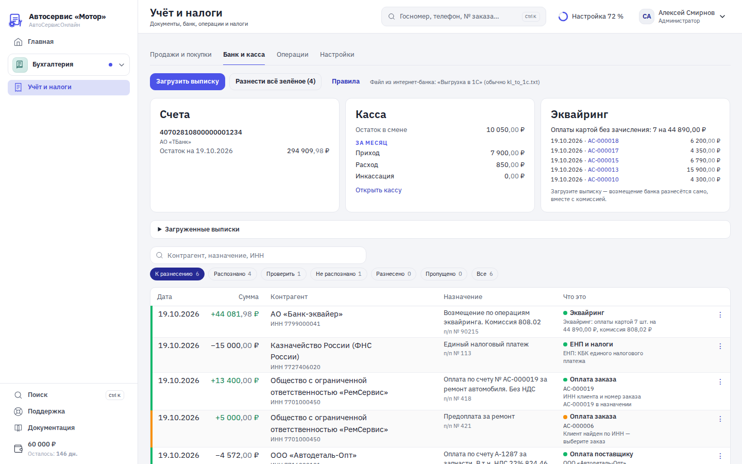Go to the Настройки tab
The height and width of the screenshot is (464, 742).
point(337,55)
